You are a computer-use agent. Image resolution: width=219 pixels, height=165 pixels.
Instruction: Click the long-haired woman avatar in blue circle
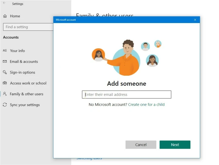[x=152, y=61]
